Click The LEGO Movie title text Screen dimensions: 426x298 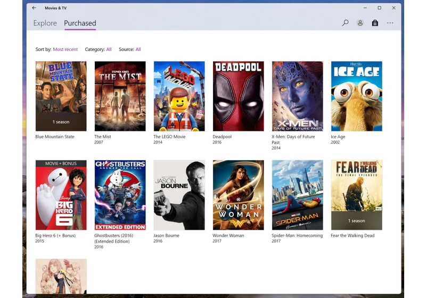(x=169, y=137)
